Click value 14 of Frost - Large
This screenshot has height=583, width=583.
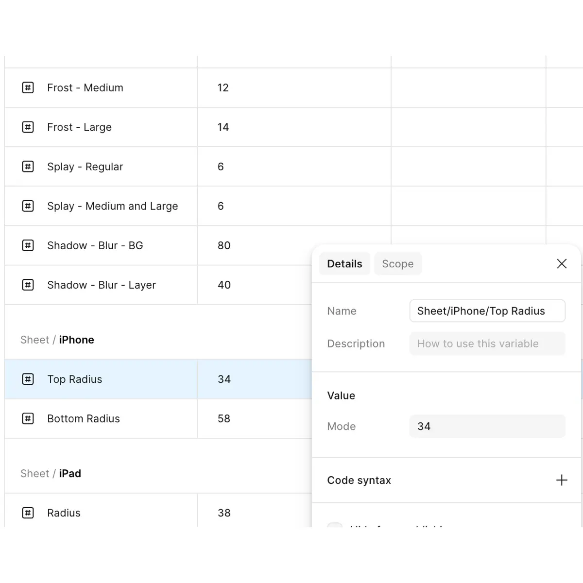click(x=223, y=127)
